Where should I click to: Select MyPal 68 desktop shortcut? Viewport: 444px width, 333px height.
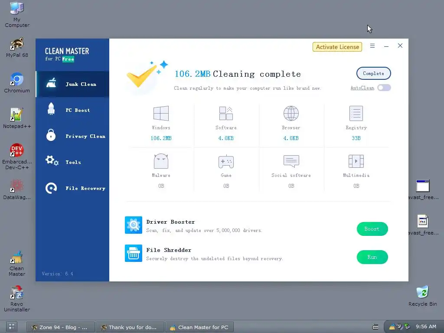point(17,48)
